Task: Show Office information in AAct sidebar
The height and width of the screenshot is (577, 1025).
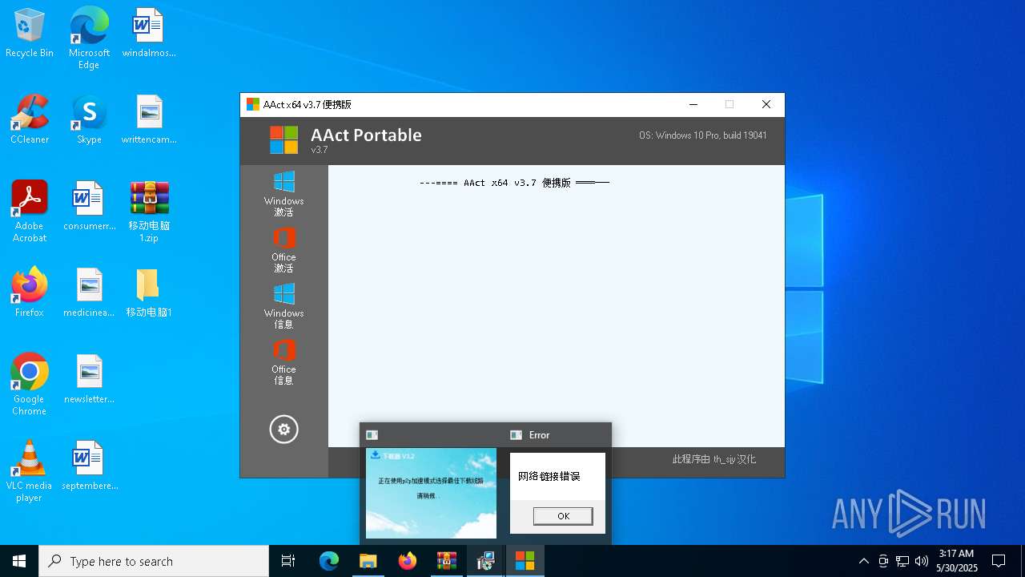Action: [283, 362]
